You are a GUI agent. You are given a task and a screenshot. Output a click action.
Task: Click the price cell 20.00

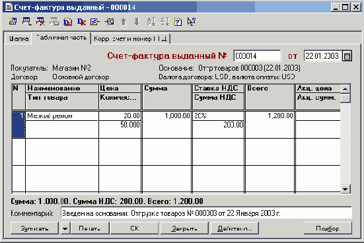120,116
